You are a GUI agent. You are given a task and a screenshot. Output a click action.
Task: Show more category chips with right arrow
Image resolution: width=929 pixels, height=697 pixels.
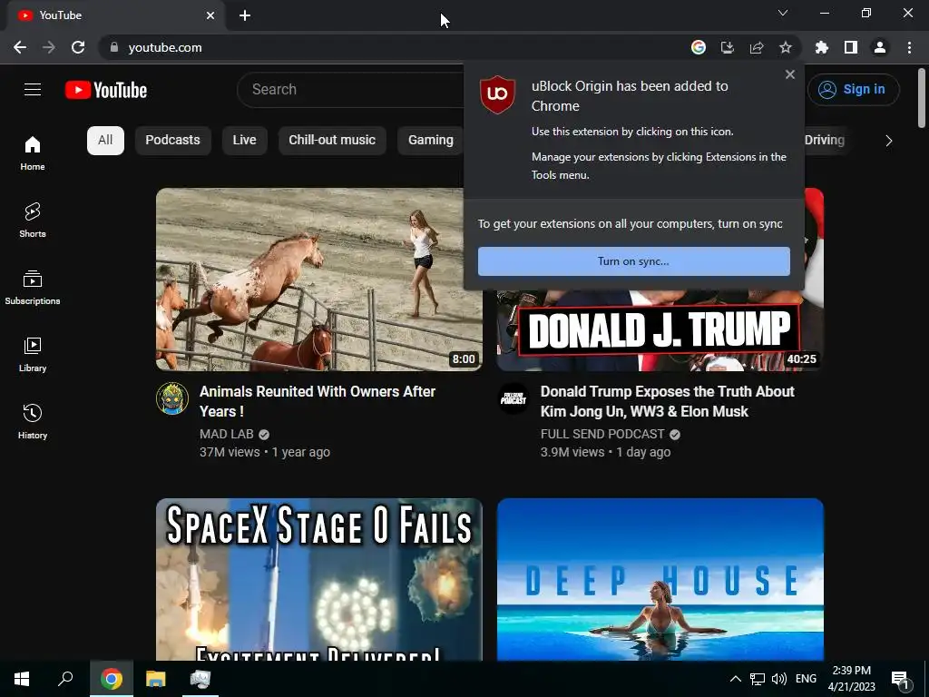coord(889,141)
